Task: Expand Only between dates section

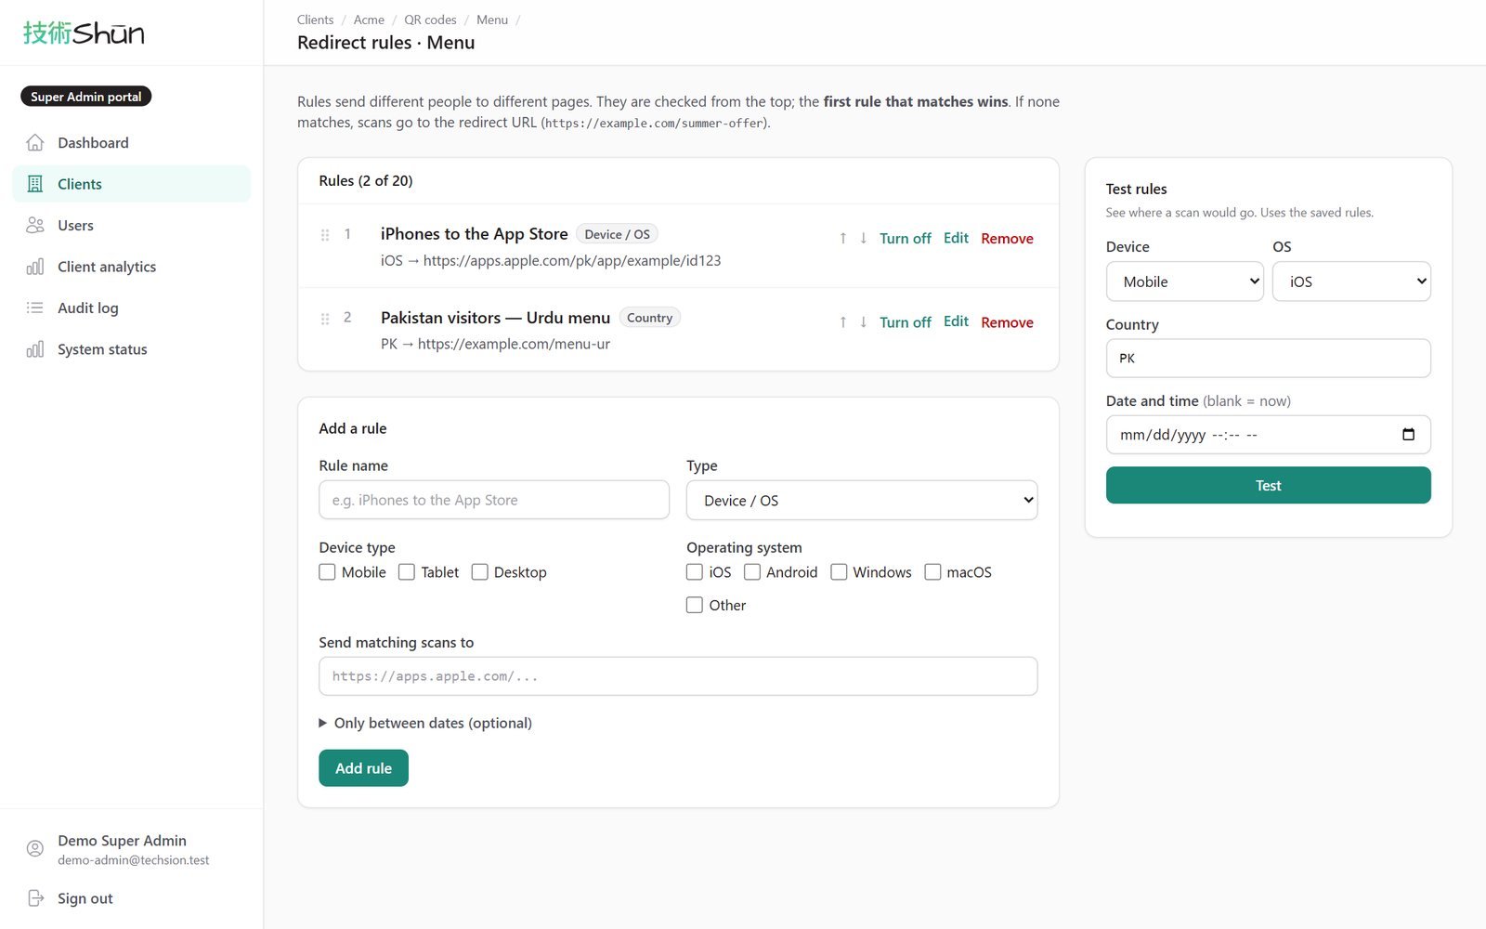Action: tap(425, 723)
